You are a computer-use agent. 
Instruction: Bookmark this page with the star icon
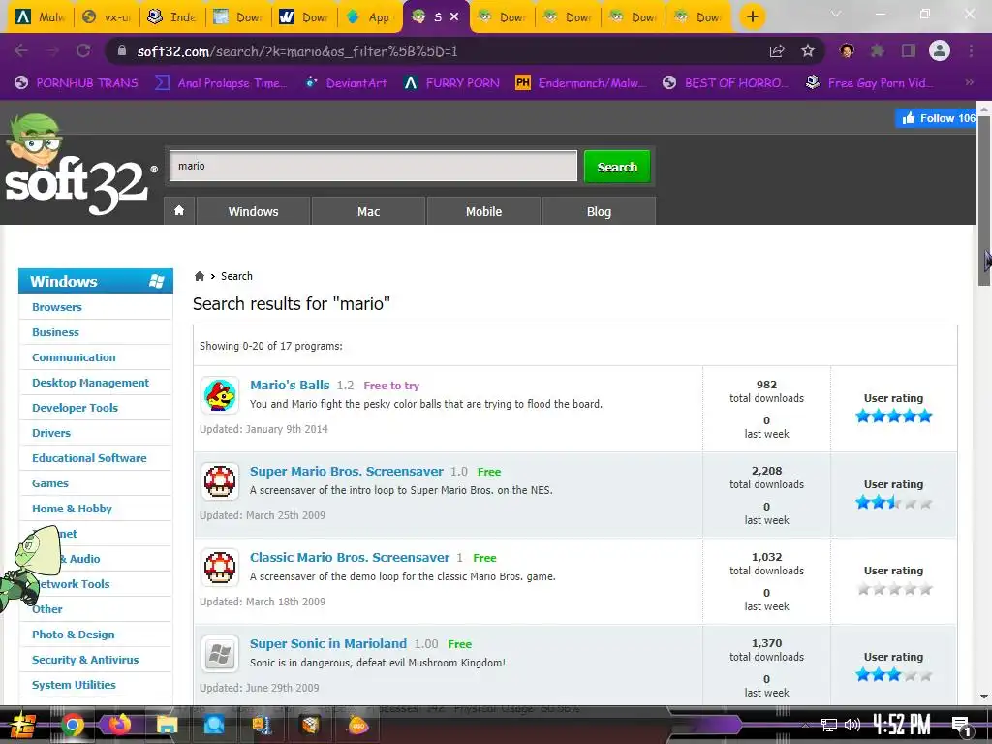pyautogui.click(x=808, y=51)
